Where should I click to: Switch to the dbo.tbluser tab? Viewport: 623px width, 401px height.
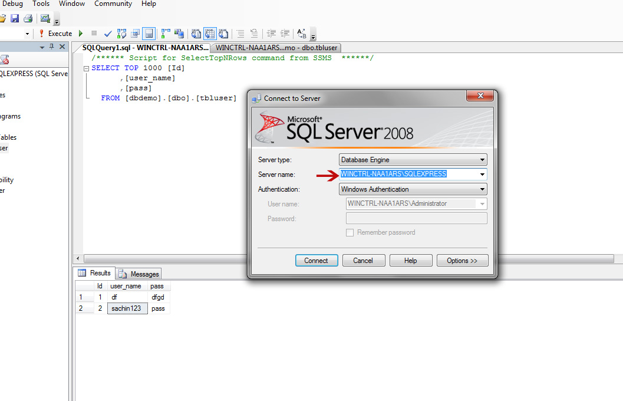coord(276,48)
